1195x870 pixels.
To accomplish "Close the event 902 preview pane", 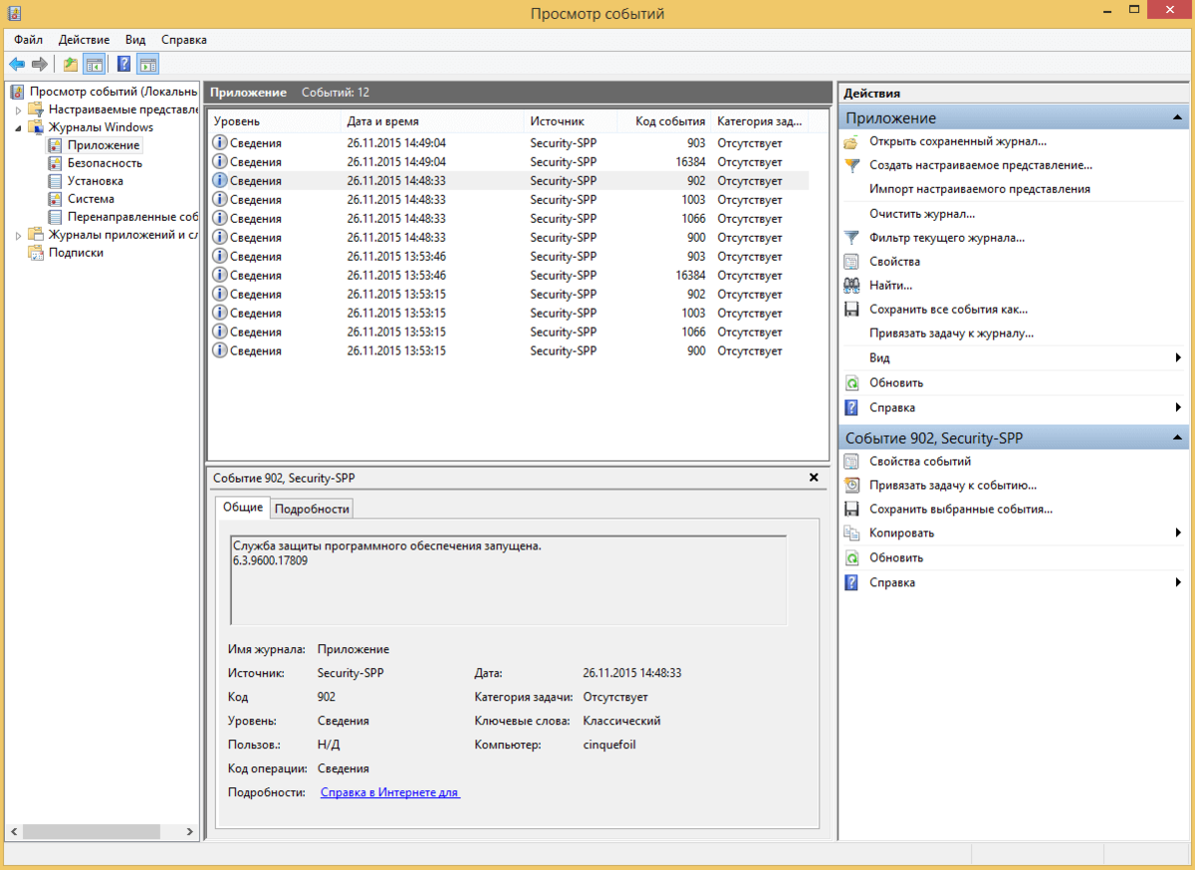I will coord(814,478).
